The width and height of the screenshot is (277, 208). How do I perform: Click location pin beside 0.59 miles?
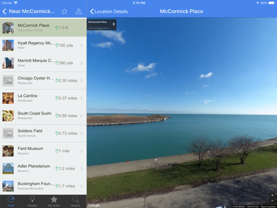pos(57,116)
